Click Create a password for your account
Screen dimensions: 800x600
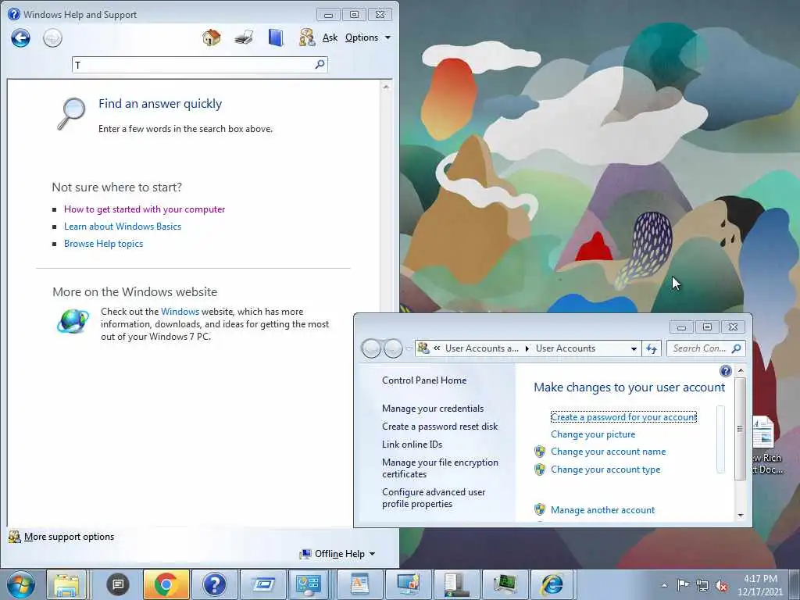click(x=623, y=417)
